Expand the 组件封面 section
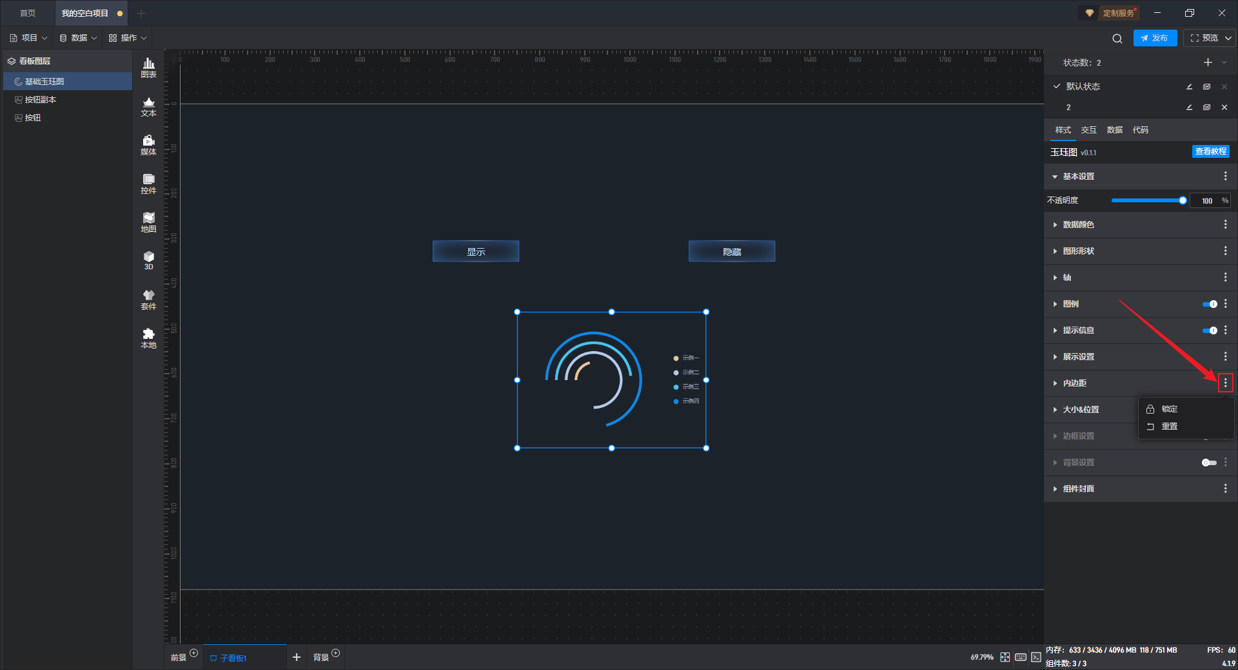Screen dimensions: 1238x670 pyautogui.click(x=1055, y=489)
